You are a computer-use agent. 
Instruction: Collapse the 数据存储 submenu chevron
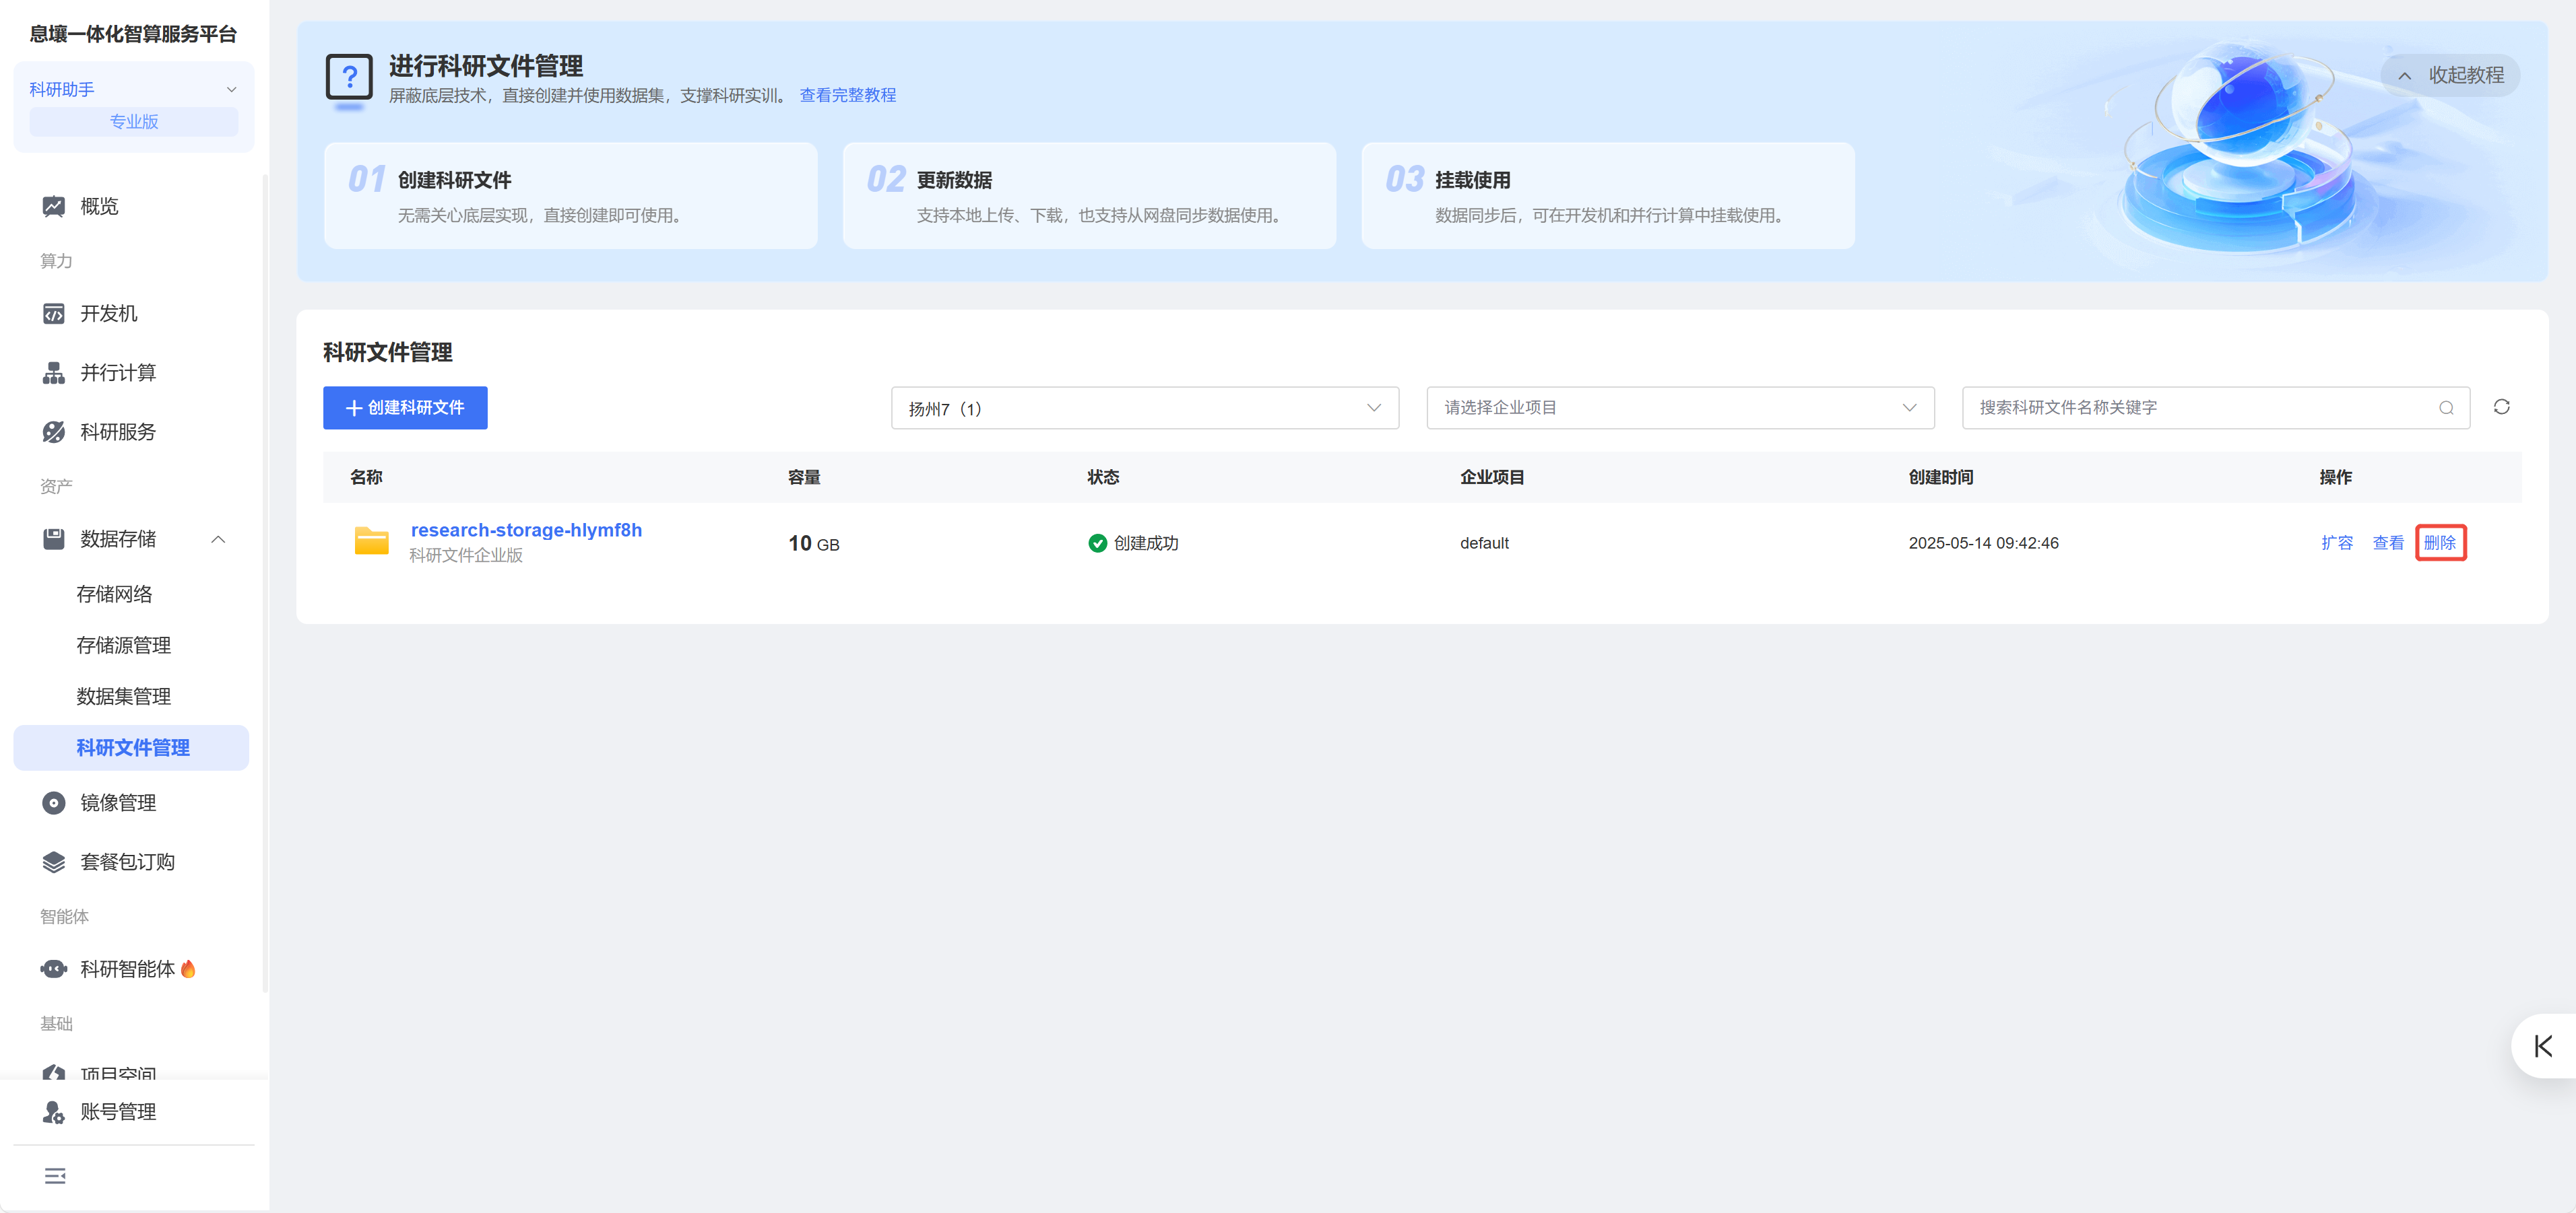[218, 540]
